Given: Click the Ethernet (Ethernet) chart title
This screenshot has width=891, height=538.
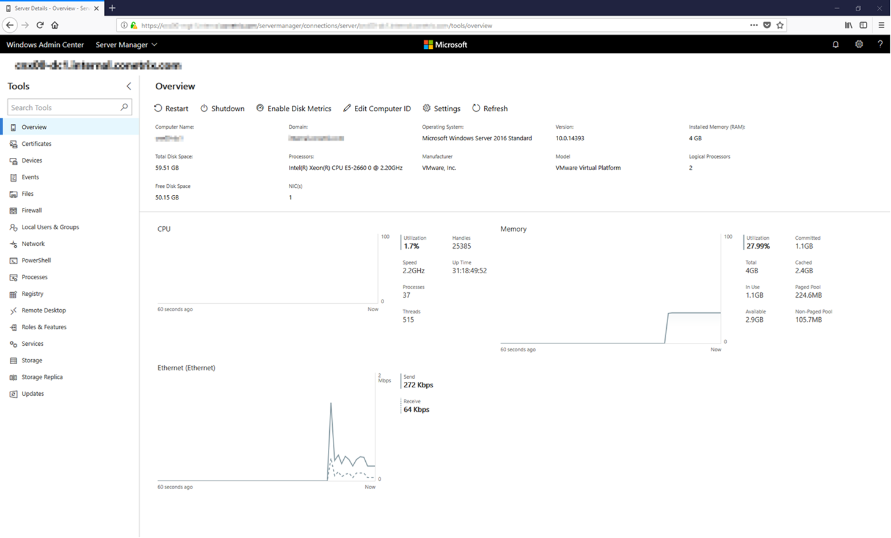Looking at the screenshot, I should (186, 368).
